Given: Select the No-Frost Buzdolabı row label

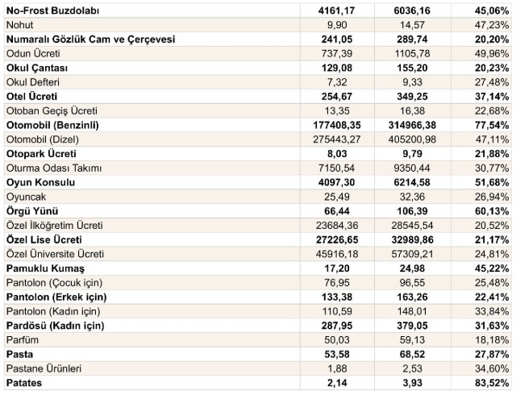Looking at the screenshot, I should point(52,10).
